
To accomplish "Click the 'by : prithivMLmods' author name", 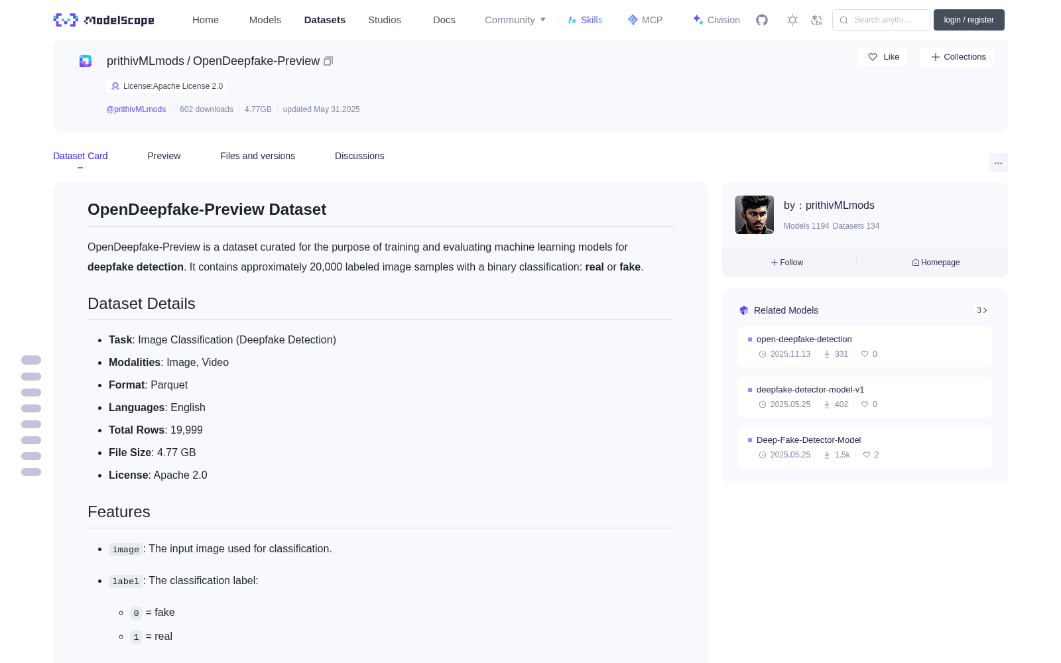I will (x=829, y=206).
